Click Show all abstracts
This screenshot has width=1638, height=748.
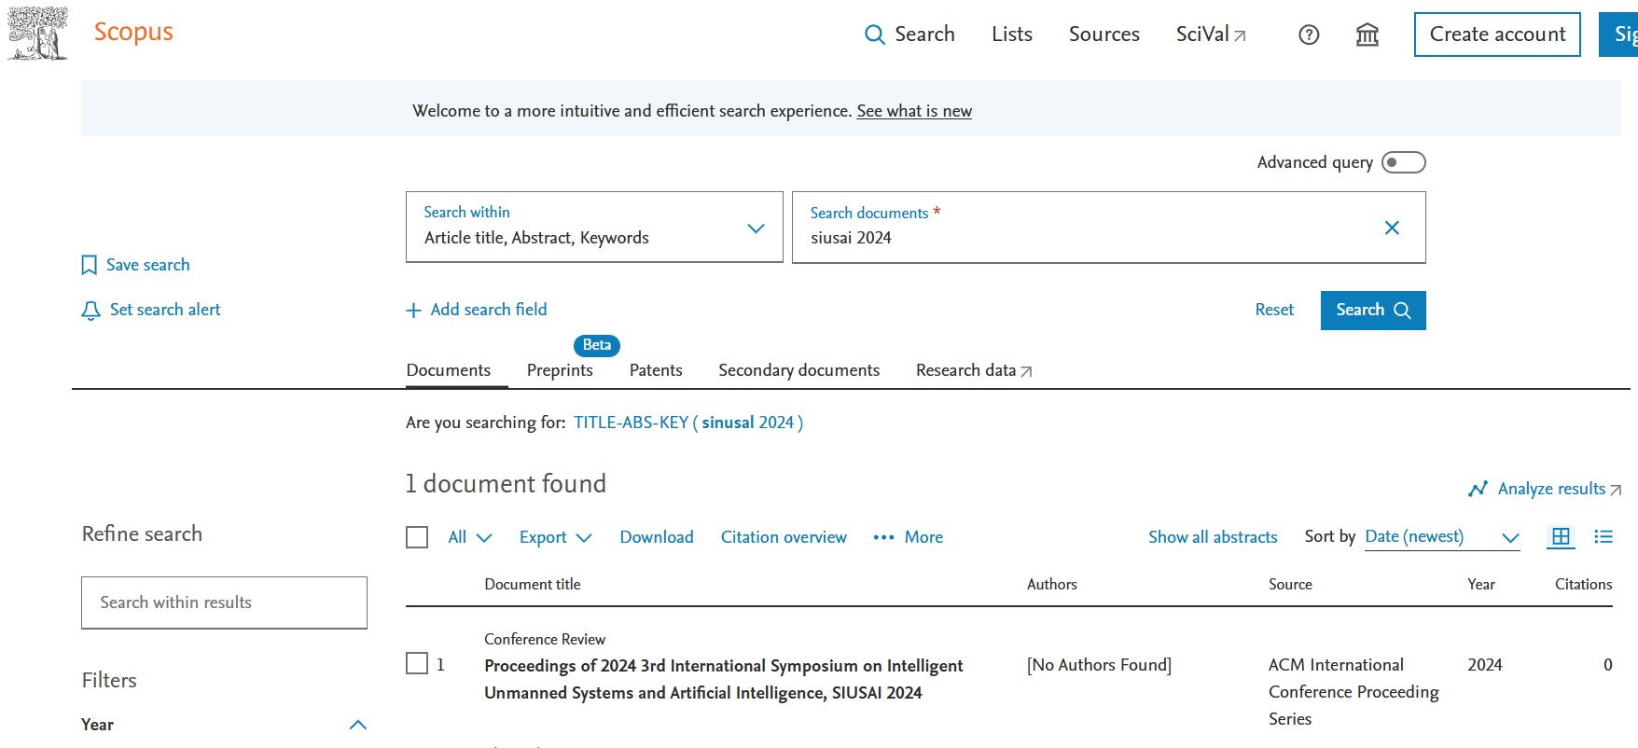click(1213, 537)
